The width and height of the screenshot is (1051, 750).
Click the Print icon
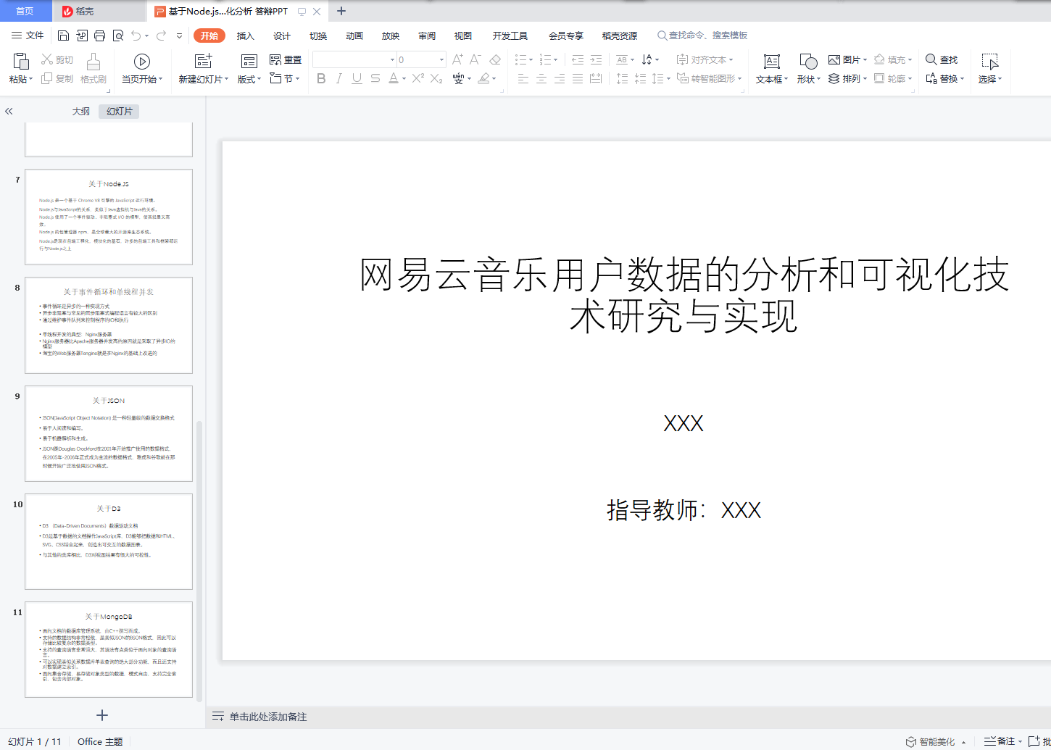pyautogui.click(x=99, y=36)
